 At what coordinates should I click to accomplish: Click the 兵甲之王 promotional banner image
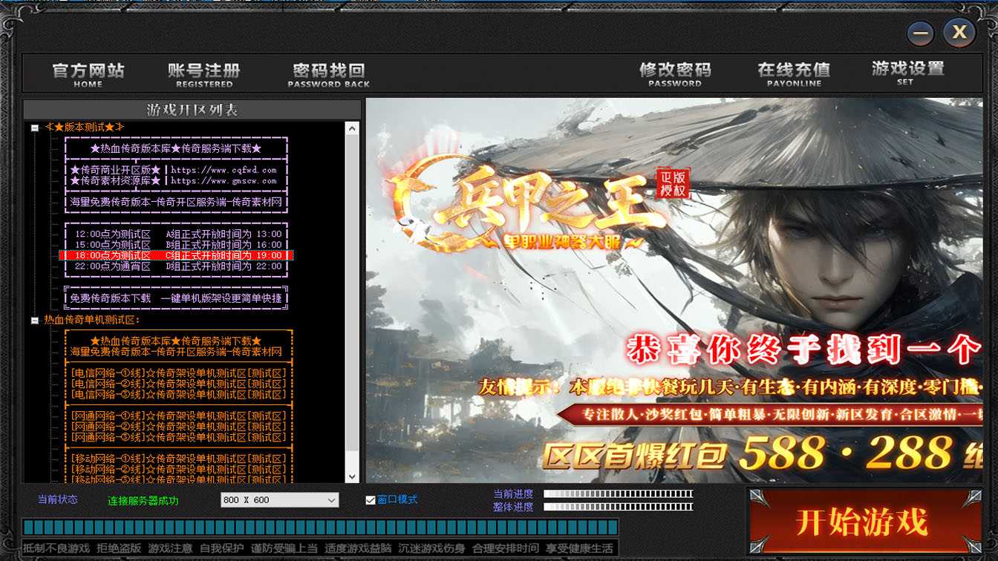pyautogui.click(x=674, y=291)
